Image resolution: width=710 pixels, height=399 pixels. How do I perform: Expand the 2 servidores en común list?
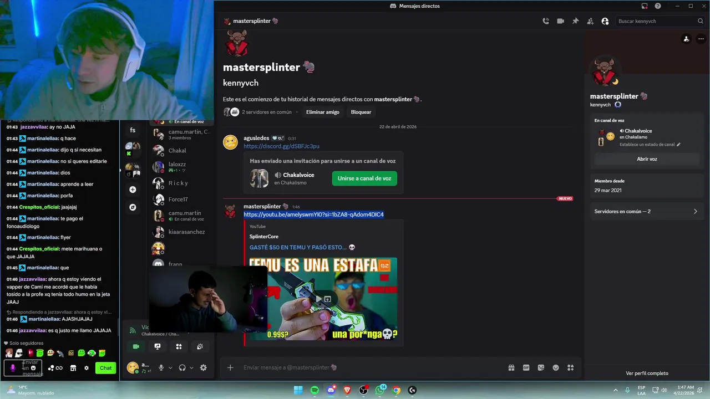267,112
